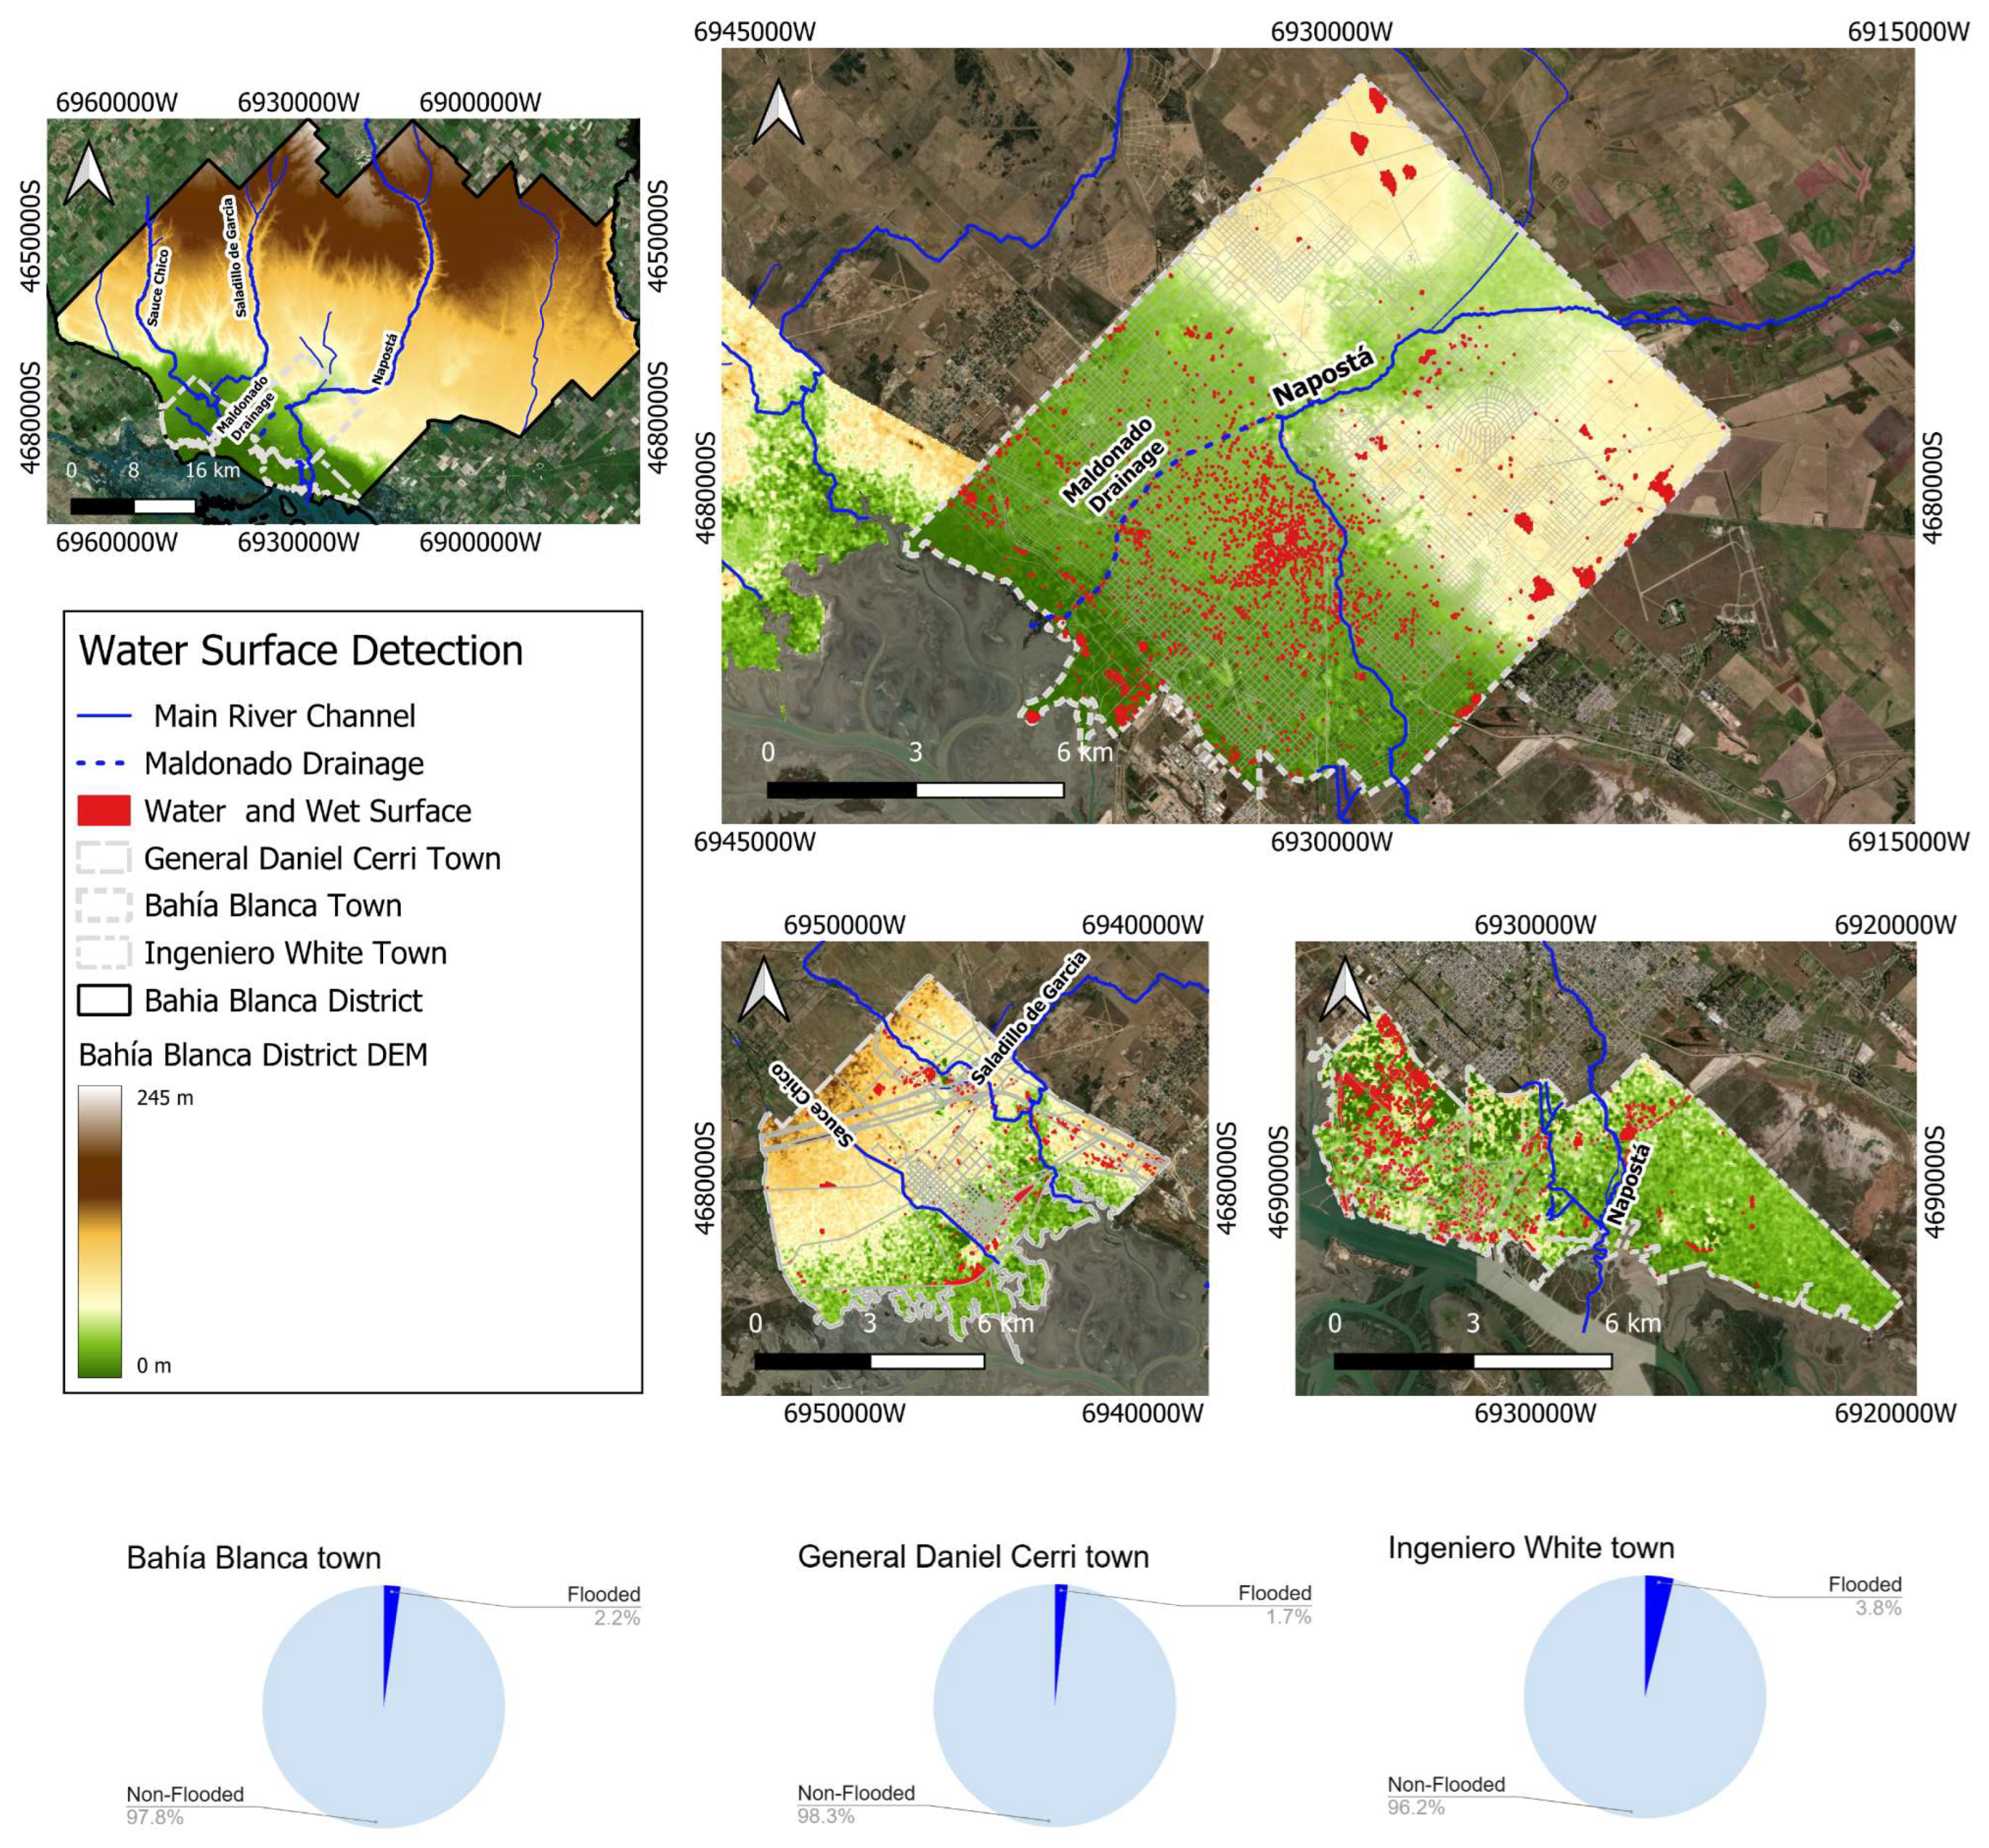Click the Non-Flooded 98.3% label for Cerri
1989x1848 pixels.
(855, 1803)
